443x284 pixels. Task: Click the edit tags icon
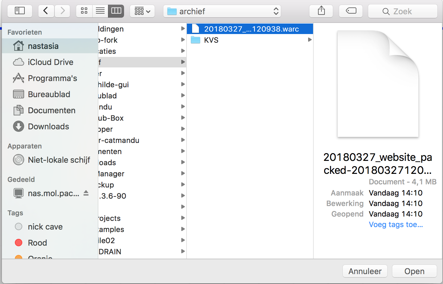351,11
